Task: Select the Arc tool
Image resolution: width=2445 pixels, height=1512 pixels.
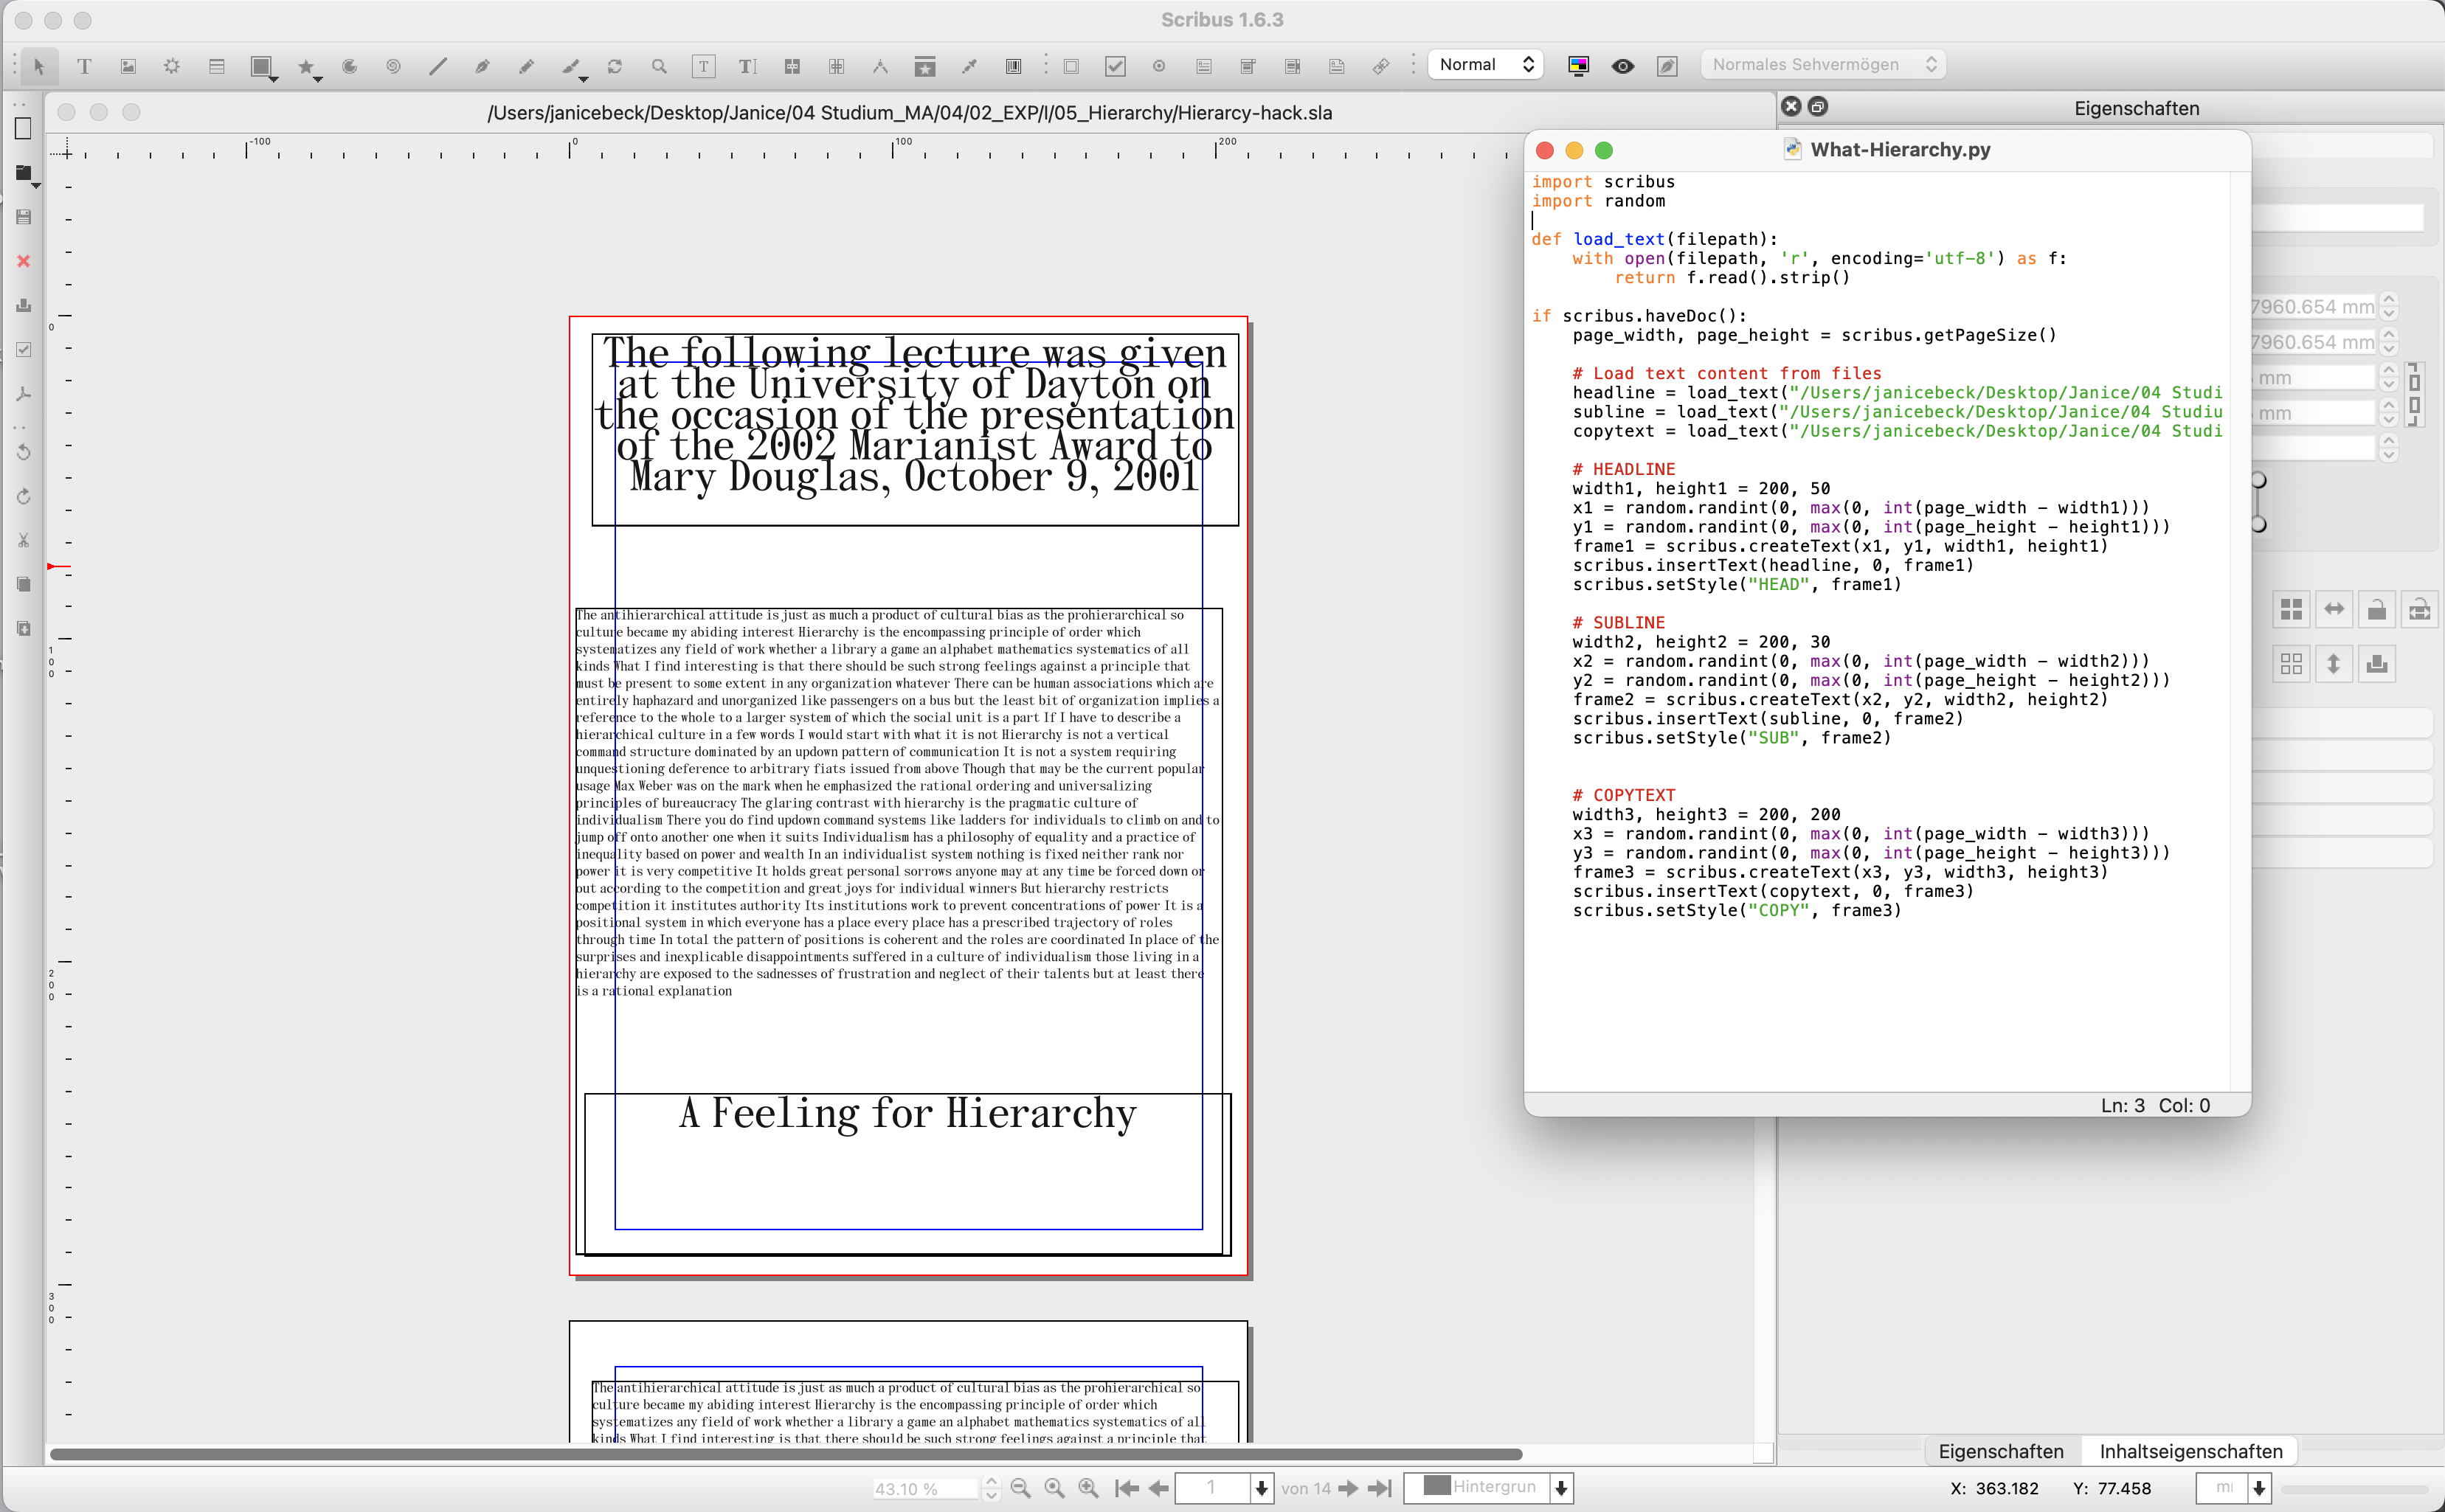Action: [349, 66]
